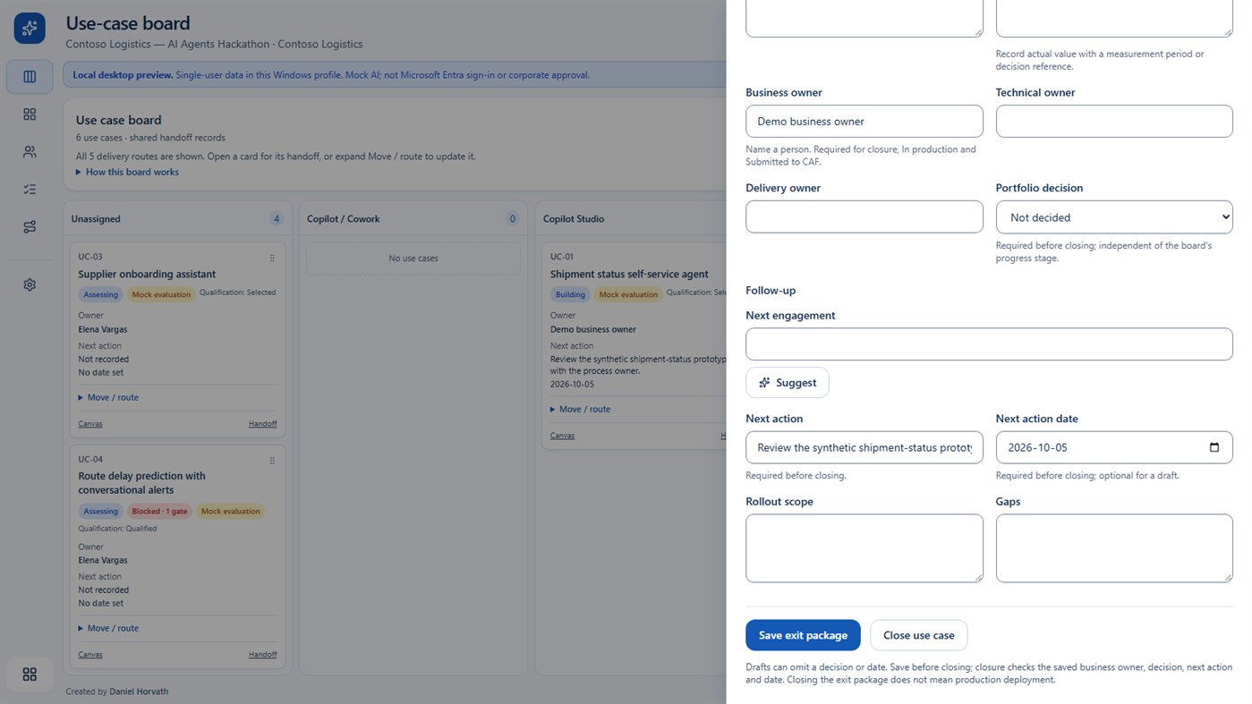This screenshot has width=1252, height=704.
Task: Click Copilot / Cowork column header
Action: point(343,219)
